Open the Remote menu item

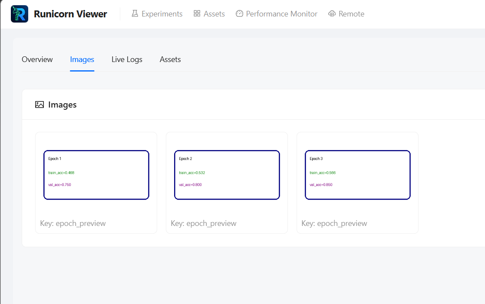click(x=351, y=14)
